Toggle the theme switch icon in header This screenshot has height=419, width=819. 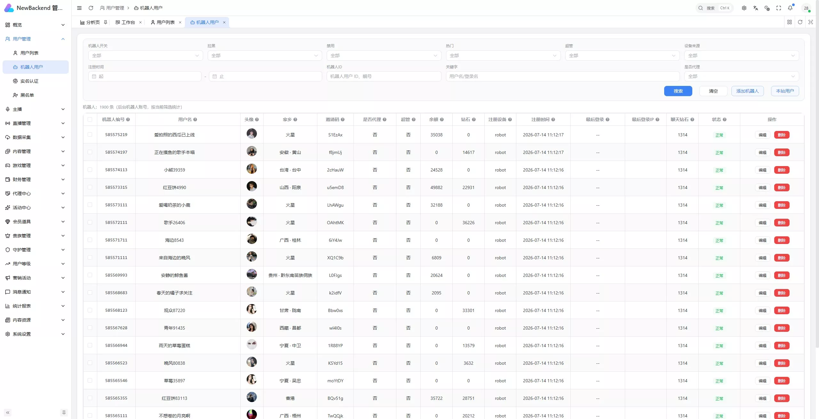click(767, 8)
